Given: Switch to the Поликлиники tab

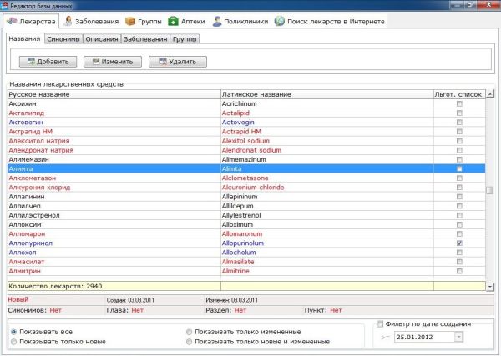Looking at the screenshot, I should pyautogui.click(x=240, y=22).
